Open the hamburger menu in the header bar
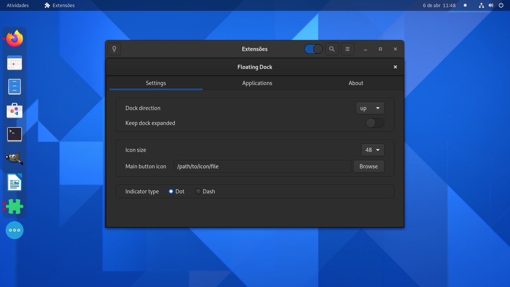510x287 pixels. [x=347, y=49]
